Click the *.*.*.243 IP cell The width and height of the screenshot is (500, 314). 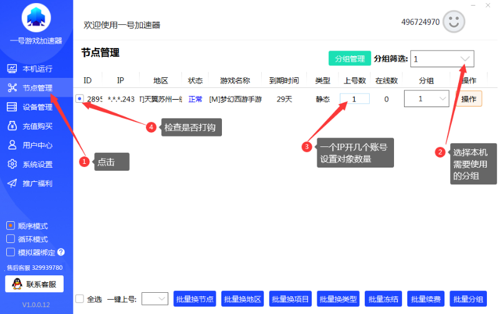coord(121,99)
